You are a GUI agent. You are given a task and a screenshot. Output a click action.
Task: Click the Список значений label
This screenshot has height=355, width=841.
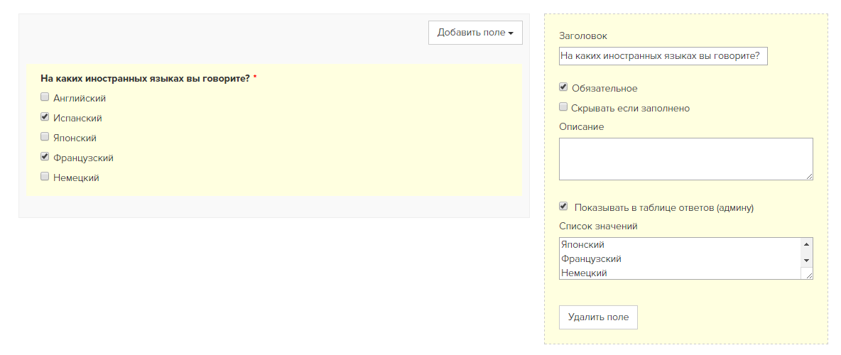pyautogui.click(x=598, y=226)
